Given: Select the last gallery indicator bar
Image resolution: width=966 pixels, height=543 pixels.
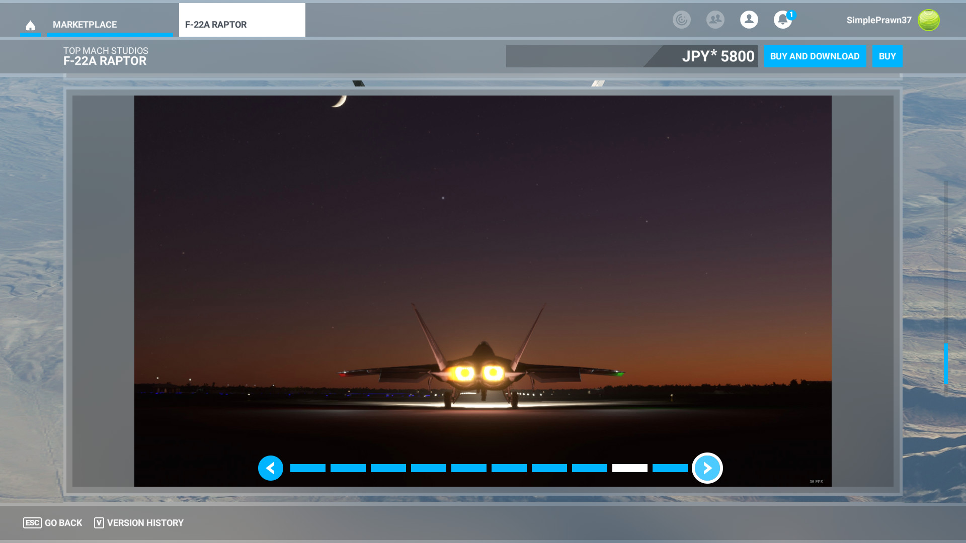Looking at the screenshot, I should 670,468.
